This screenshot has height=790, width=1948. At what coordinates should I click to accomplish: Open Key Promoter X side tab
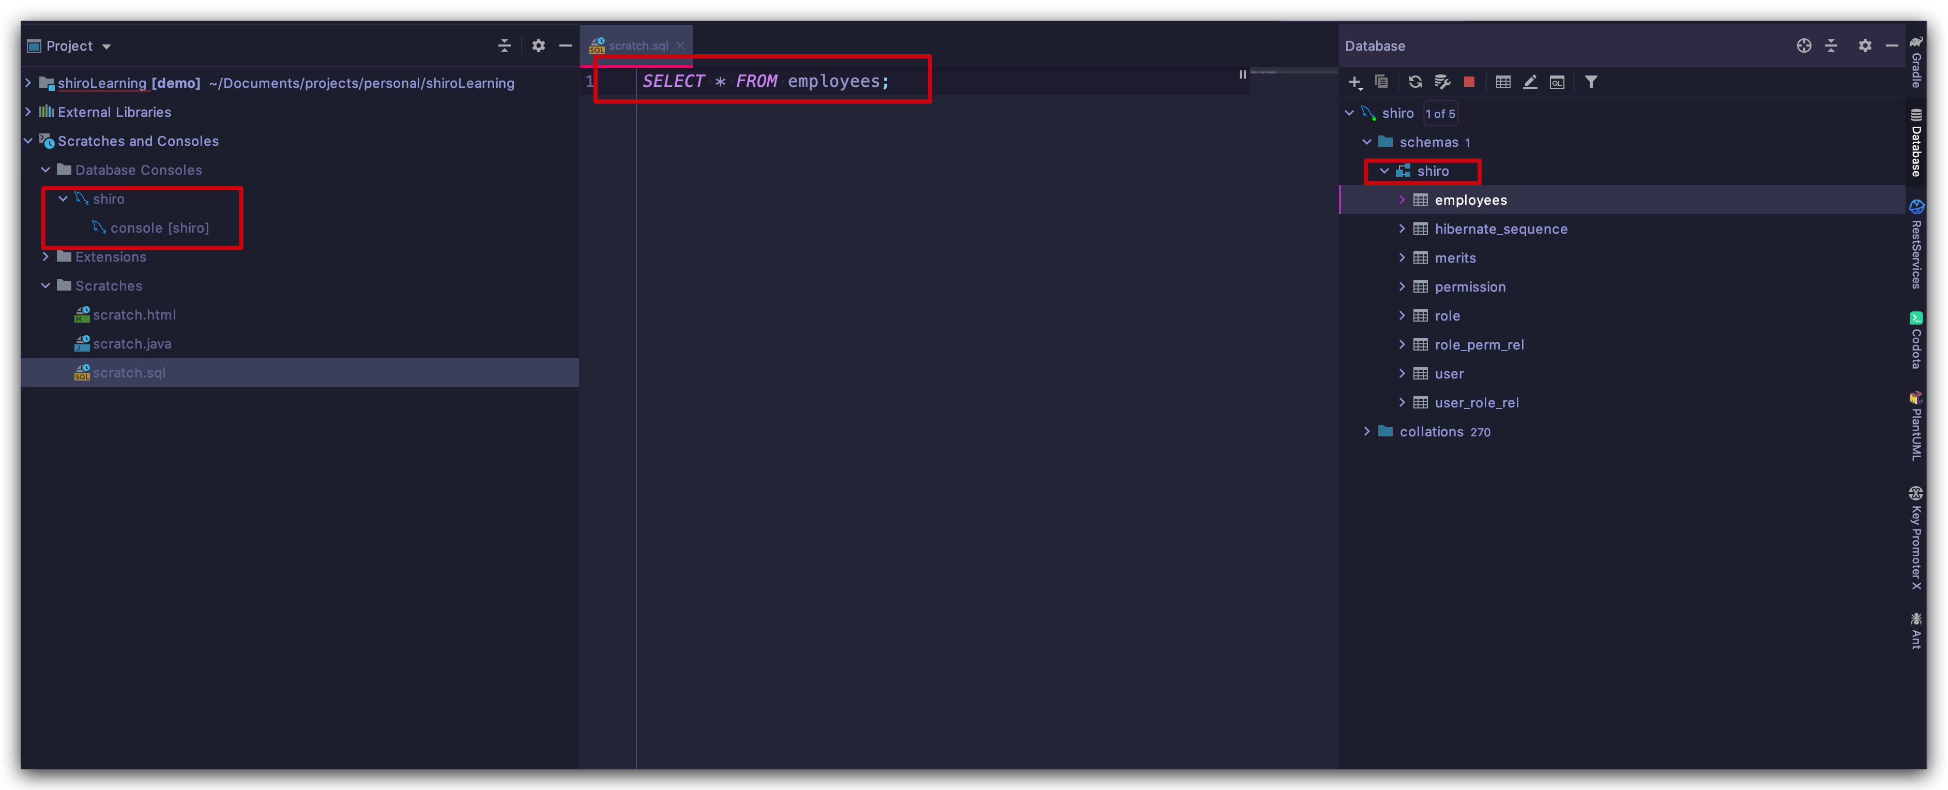[x=1915, y=538]
